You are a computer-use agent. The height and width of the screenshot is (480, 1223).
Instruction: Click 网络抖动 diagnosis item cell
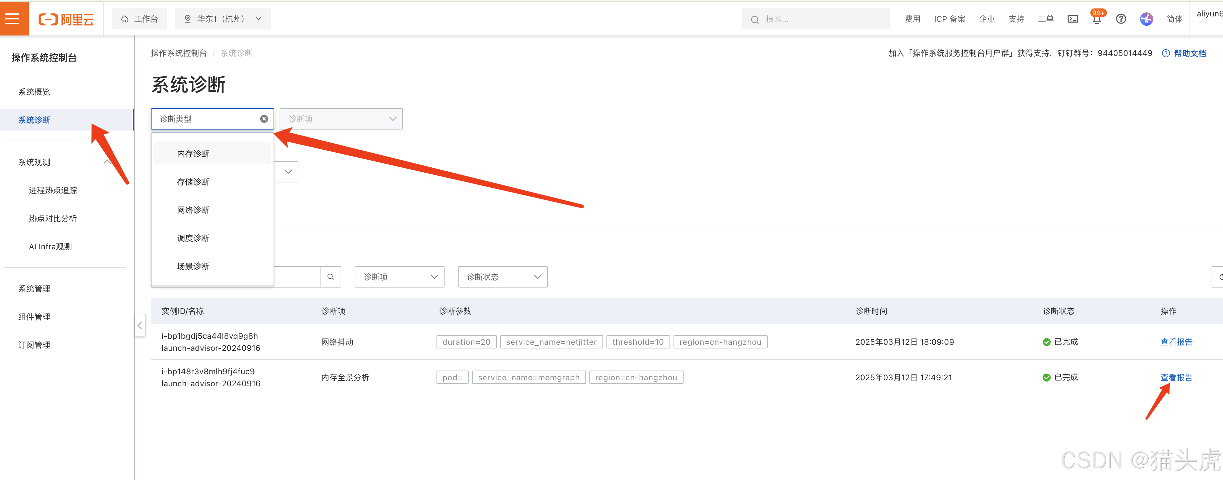pyautogui.click(x=337, y=342)
